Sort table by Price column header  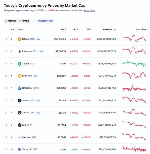point(63,29)
